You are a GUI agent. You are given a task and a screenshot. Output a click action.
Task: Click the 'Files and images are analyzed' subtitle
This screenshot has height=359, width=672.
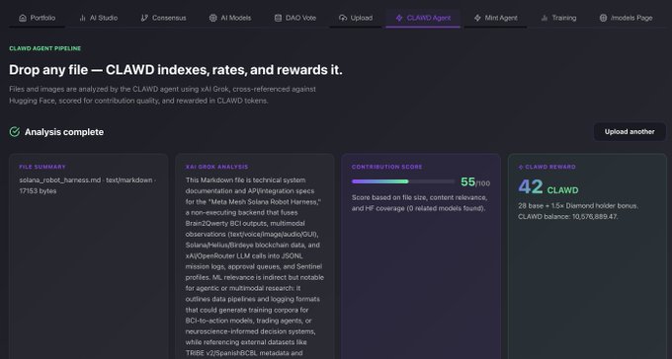pyautogui.click(x=162, y=95)
